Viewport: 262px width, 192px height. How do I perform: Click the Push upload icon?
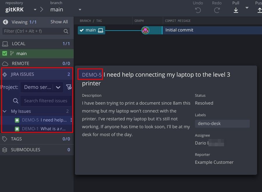[x=259, y=10]
